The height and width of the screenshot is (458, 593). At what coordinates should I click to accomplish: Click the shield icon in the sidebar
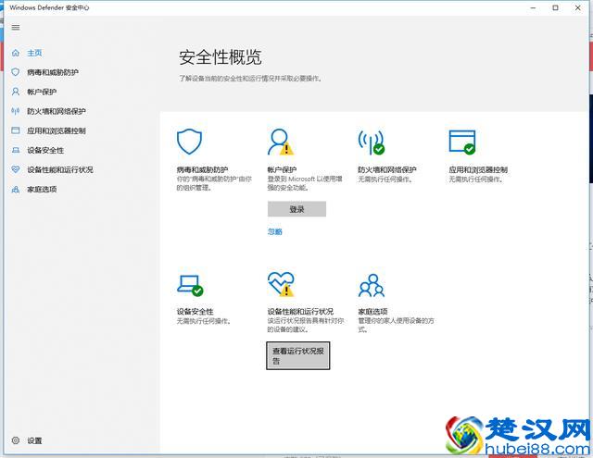pos(16,72)
